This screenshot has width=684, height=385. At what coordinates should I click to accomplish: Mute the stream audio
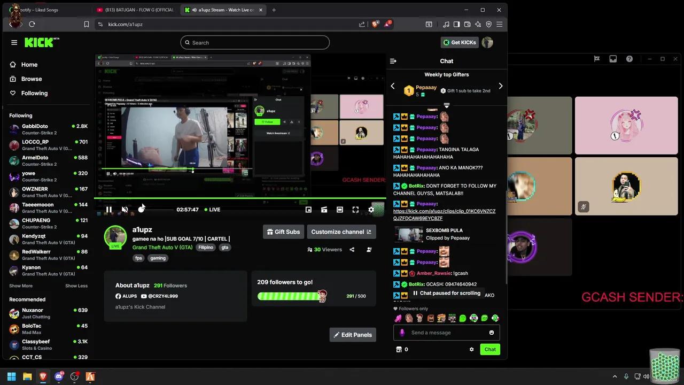tap(125, 209)
